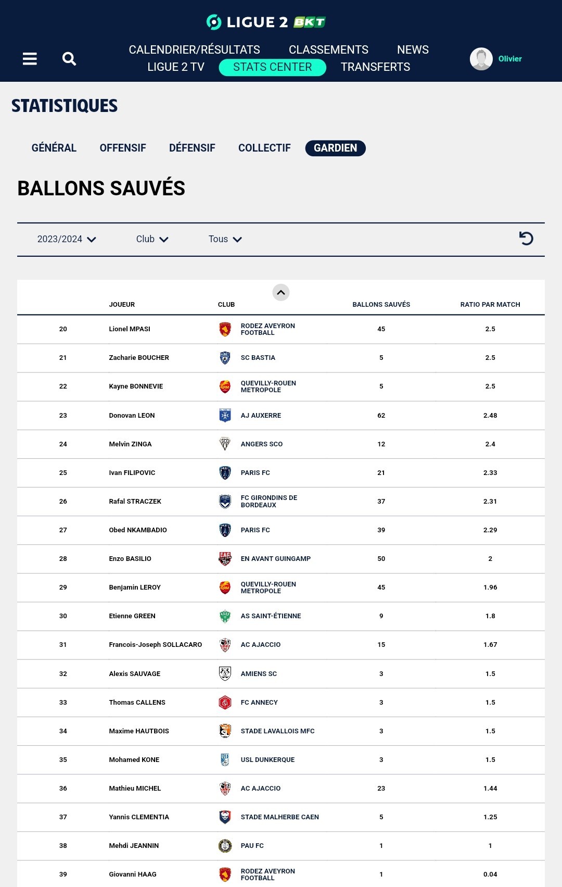Screen dimensions: 562x887
Task: Click the AJ Auxerre club crest
Action: (x=225, y=415)
